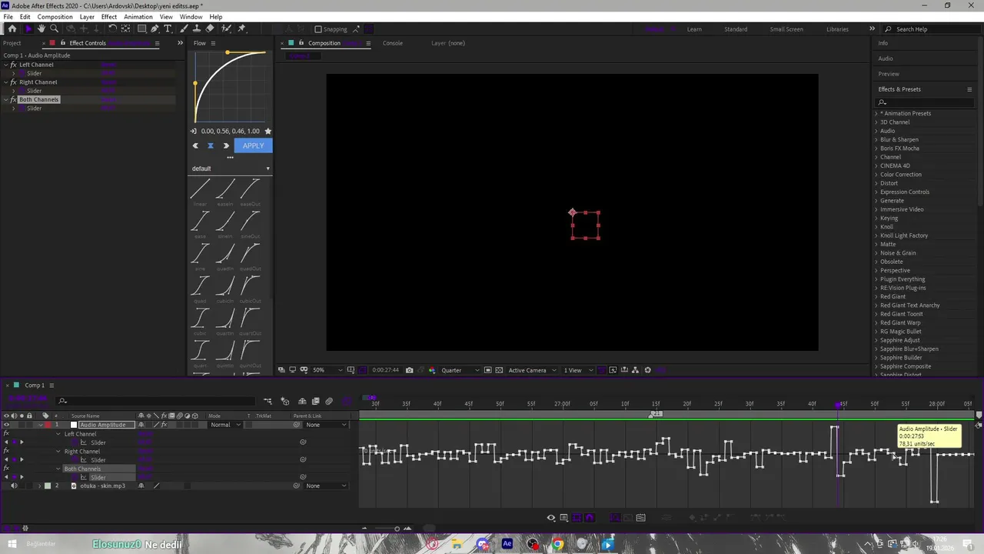
Task: Open the Effect menu
Action: pos(109,17)
